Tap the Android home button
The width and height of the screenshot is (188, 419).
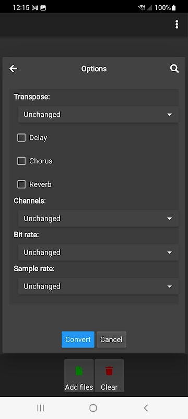click(x=93, y=408)
